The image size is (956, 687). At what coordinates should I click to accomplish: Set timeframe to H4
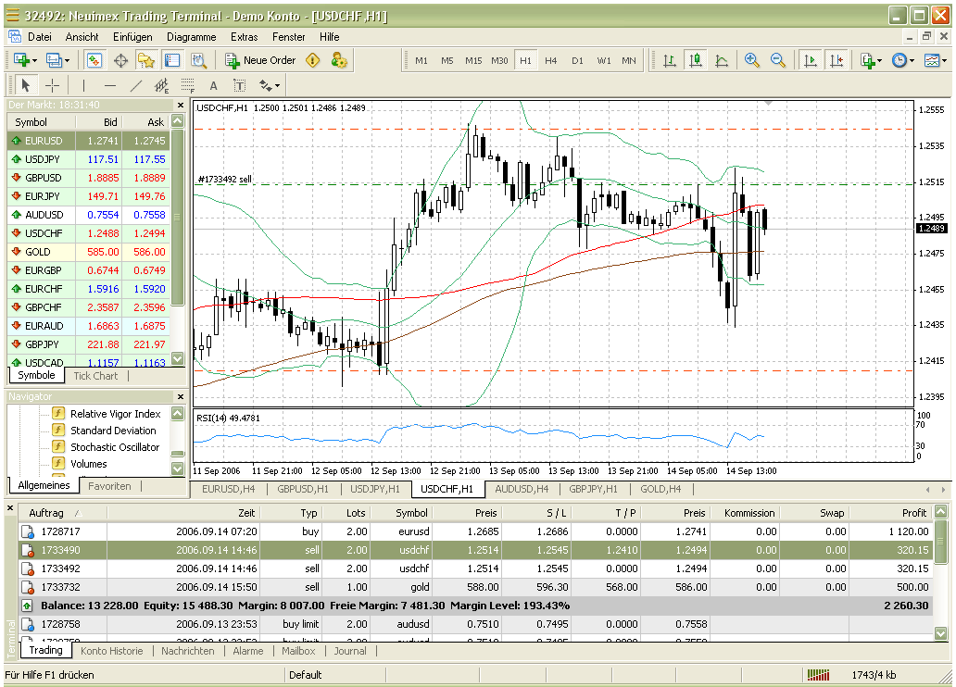coord(551,60)
